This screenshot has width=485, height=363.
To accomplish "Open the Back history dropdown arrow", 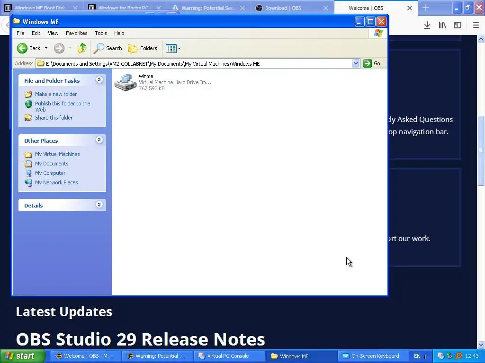I will [x=46, y=48].
